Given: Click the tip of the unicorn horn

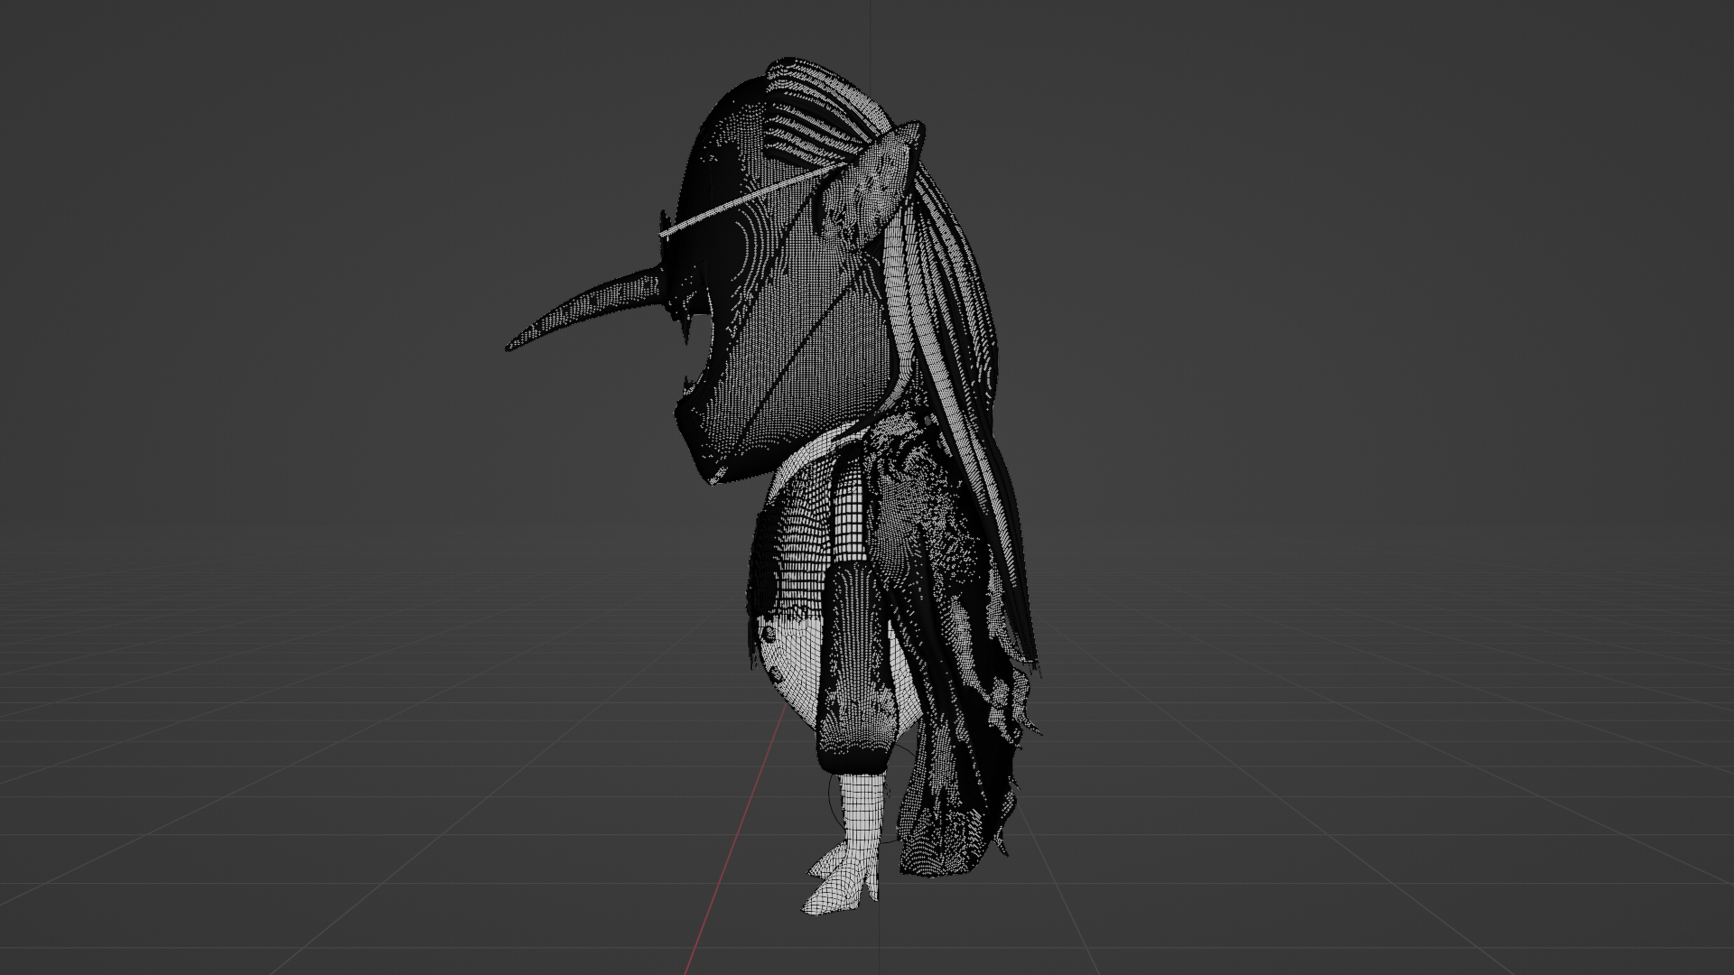Looking at the screenshot, I should click(x=512, y=346).
